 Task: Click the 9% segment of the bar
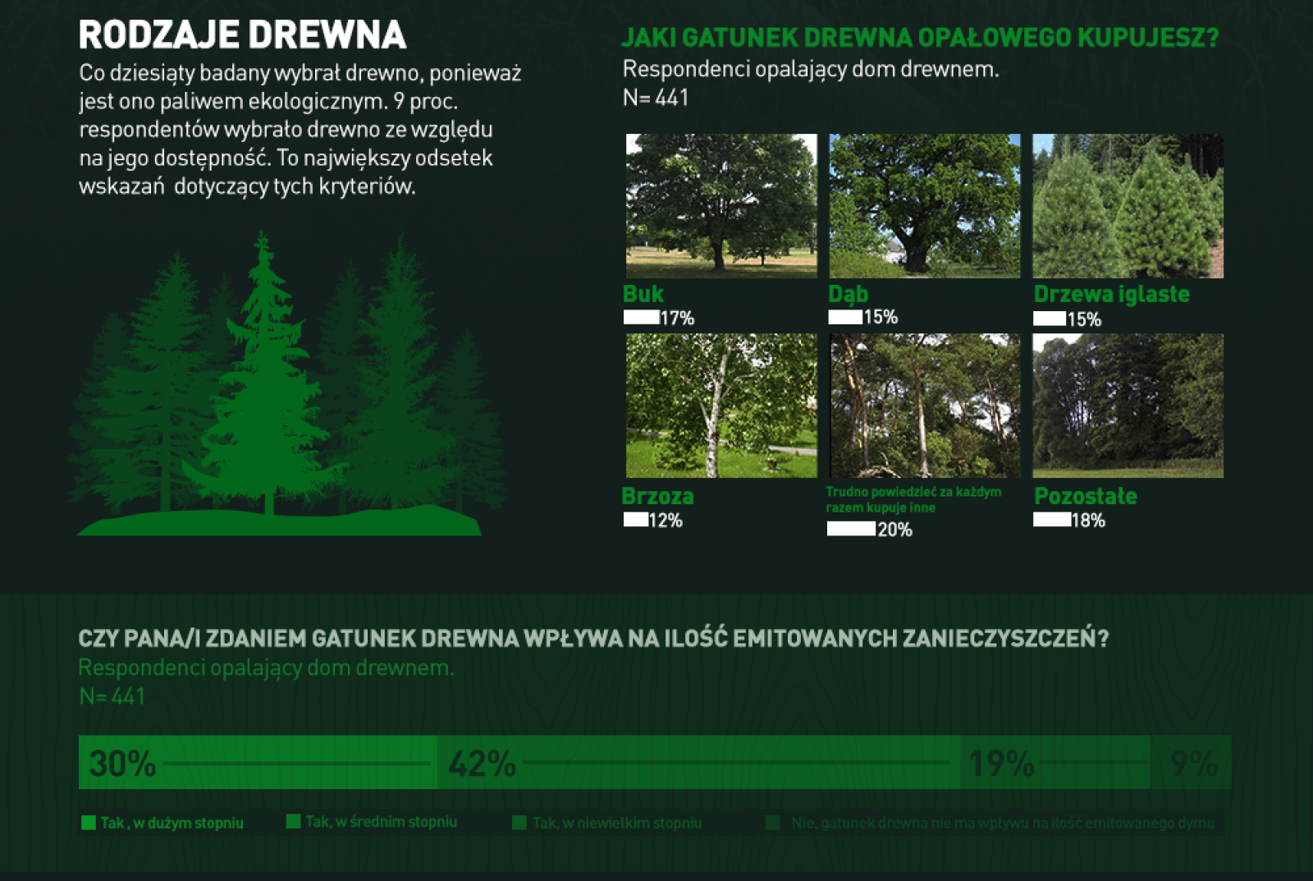pyautogui.click(x=1191, y=763)
